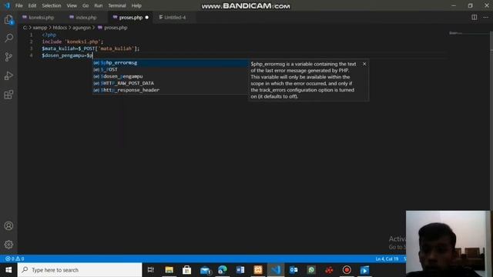
Task: Select the $http_response_header suggestion
Action: [170, 90]
